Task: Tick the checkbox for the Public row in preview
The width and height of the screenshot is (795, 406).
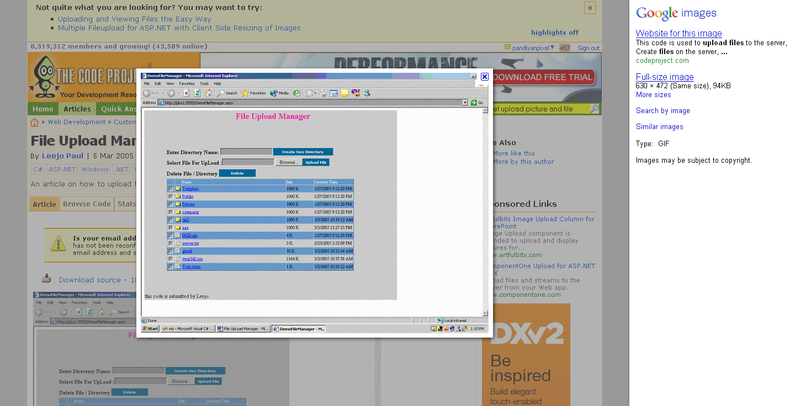Action: pyautogui.click(x=171, y=196)
